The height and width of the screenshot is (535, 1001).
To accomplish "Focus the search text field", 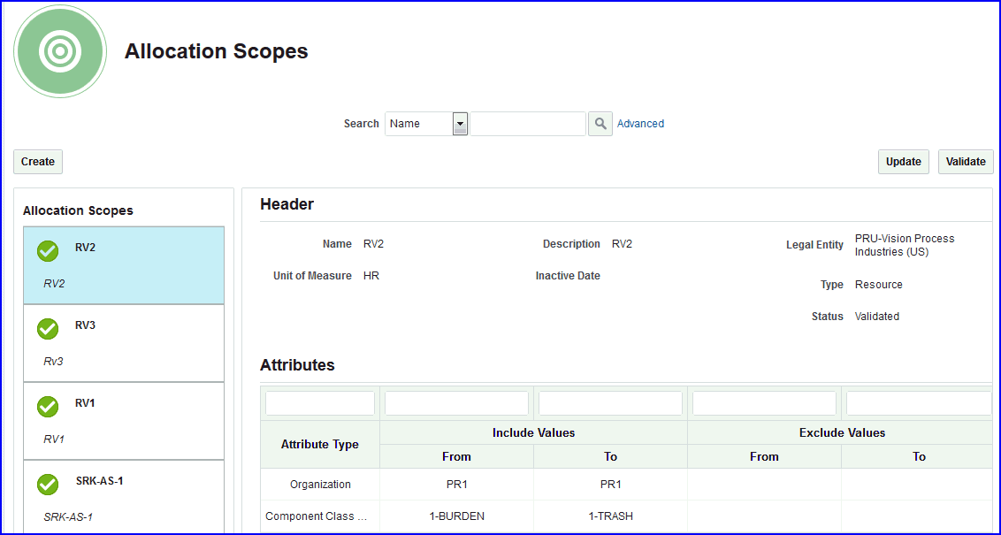I will 528,124.
